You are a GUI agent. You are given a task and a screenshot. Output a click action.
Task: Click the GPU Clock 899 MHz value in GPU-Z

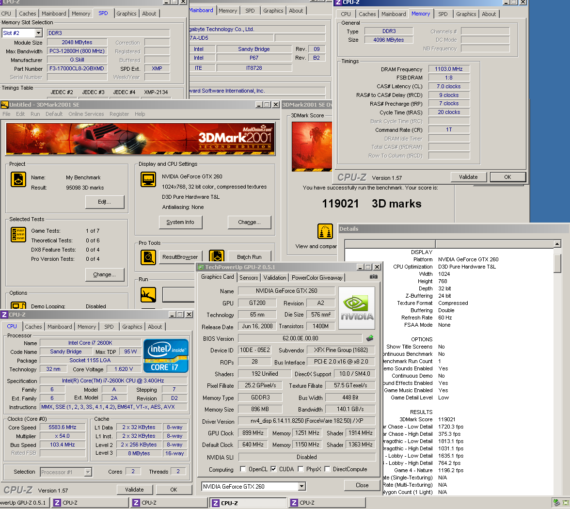point(253,432)
